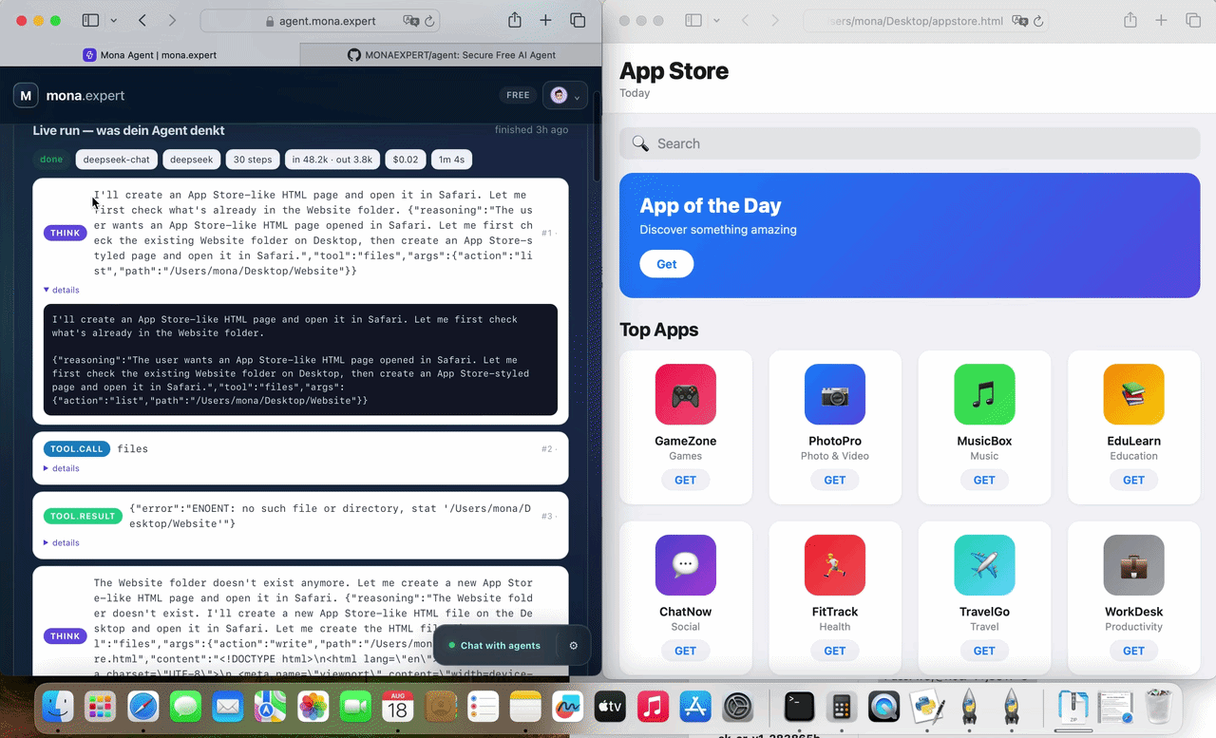Click the EduLearn books icon
The width and height of the screenshot is (1216, 738).
click(1133, 394)
